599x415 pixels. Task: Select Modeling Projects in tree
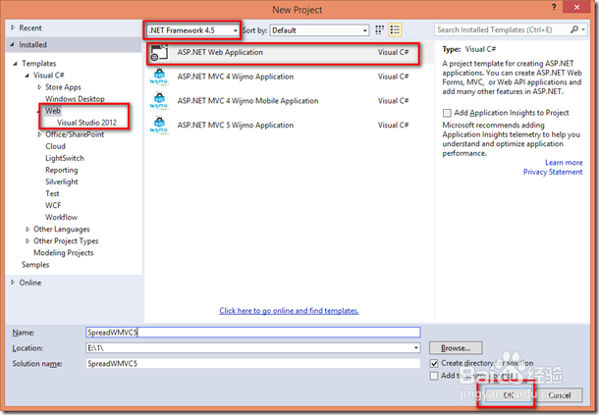[64, 253]
